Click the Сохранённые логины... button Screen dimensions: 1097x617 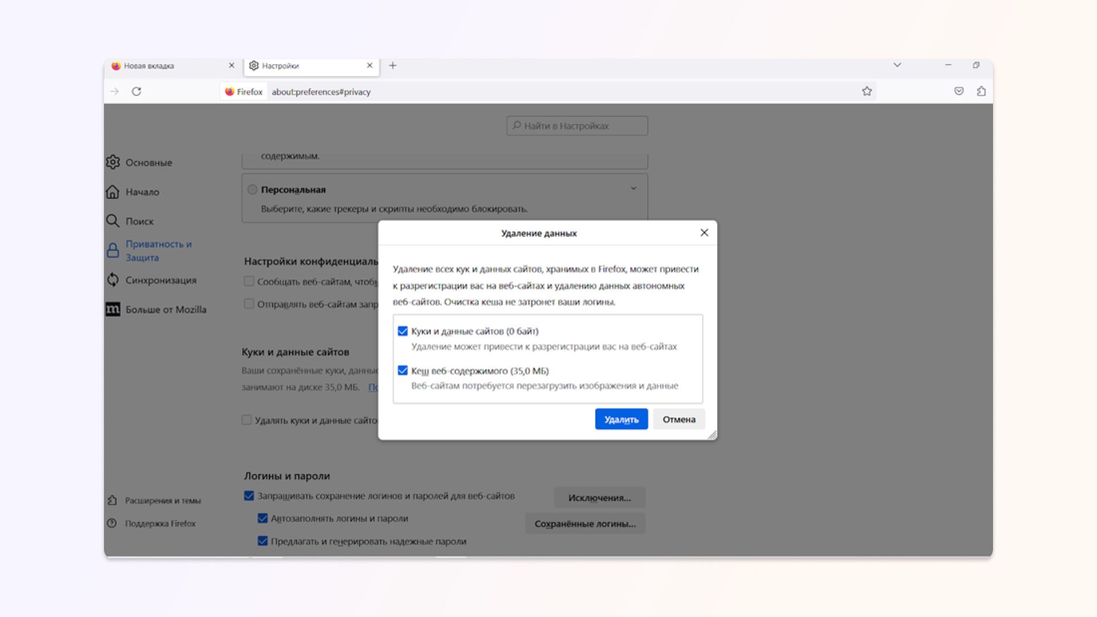point(585,524)
